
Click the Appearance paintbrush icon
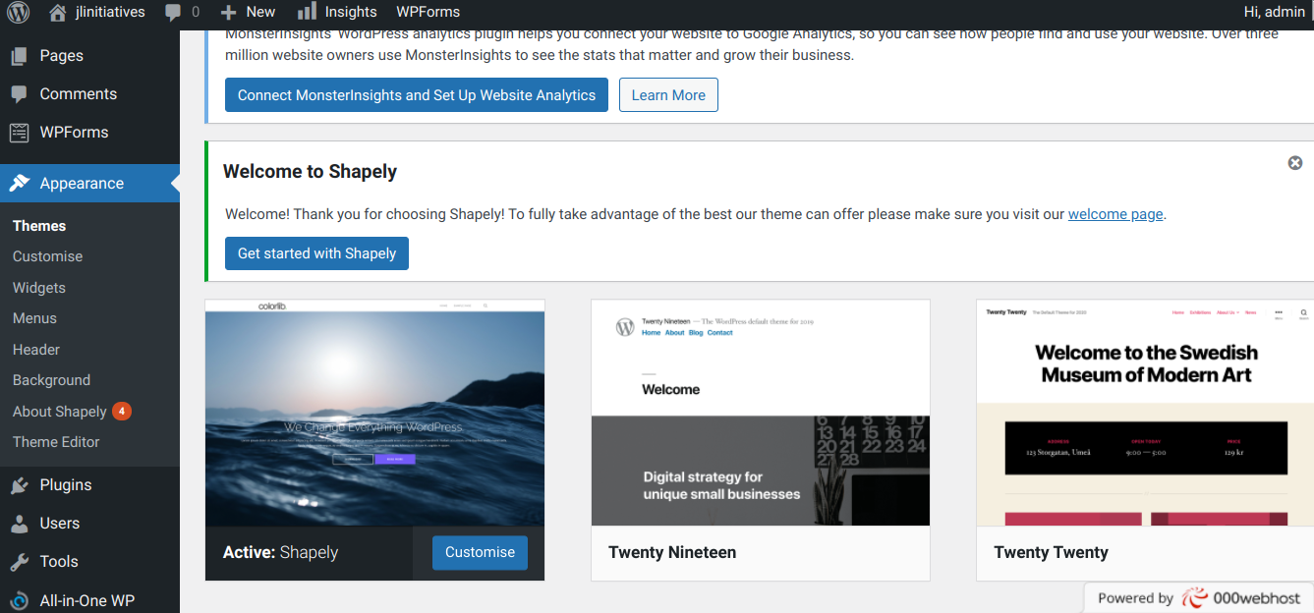19,184
